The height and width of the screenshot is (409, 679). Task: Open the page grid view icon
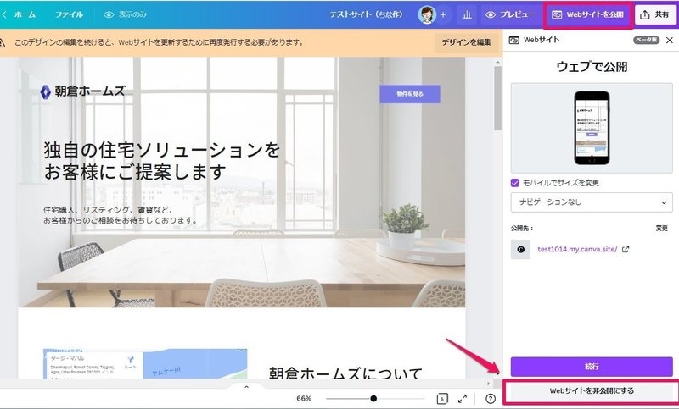click(442, 399)
